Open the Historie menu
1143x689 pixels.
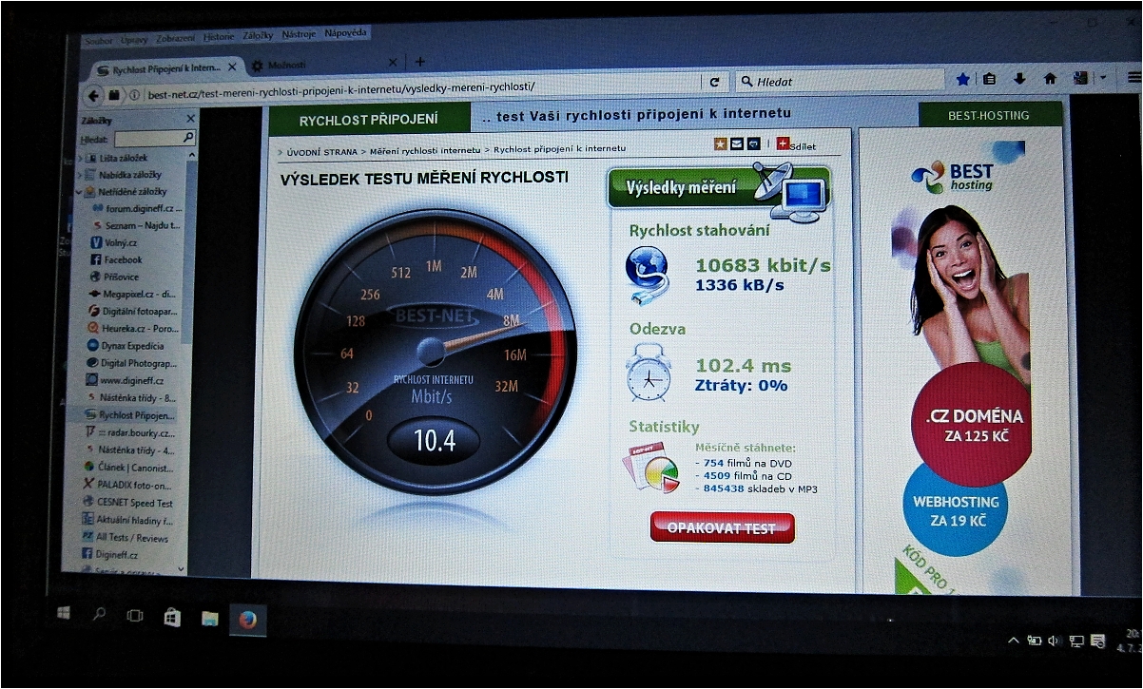[218, 36]
